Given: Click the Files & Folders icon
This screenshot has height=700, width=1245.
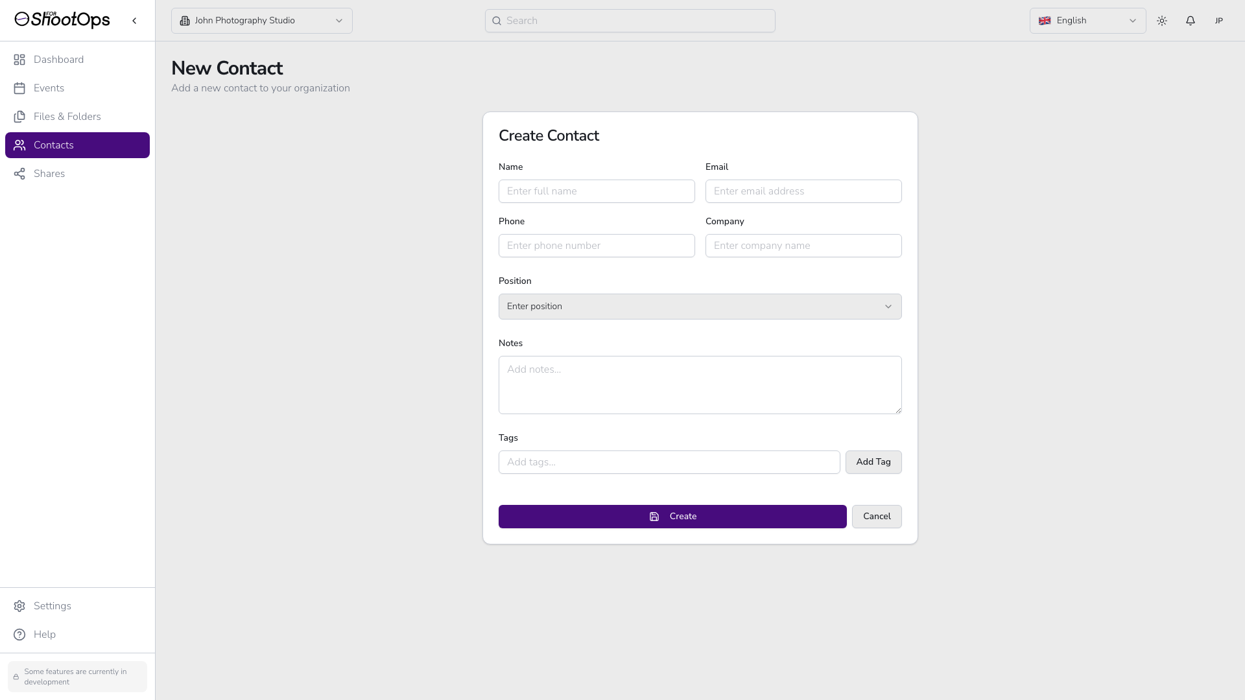Looking at the screenshot, I should pos(19,117).
